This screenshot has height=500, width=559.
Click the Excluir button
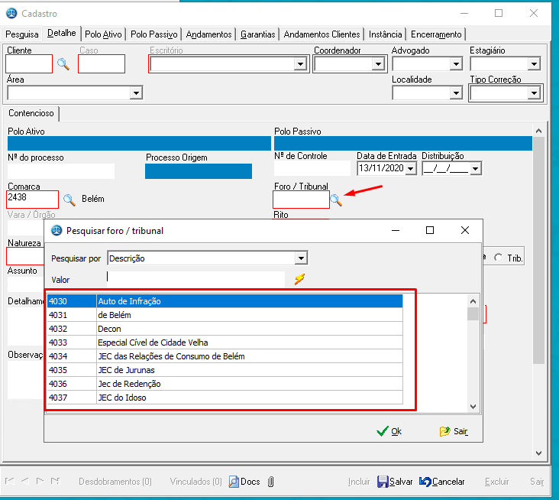[x=496, y=482]
